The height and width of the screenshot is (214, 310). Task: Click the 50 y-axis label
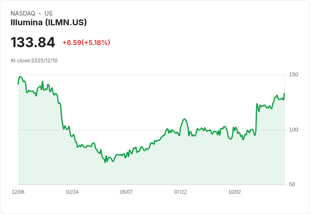(x=292, y=185)
